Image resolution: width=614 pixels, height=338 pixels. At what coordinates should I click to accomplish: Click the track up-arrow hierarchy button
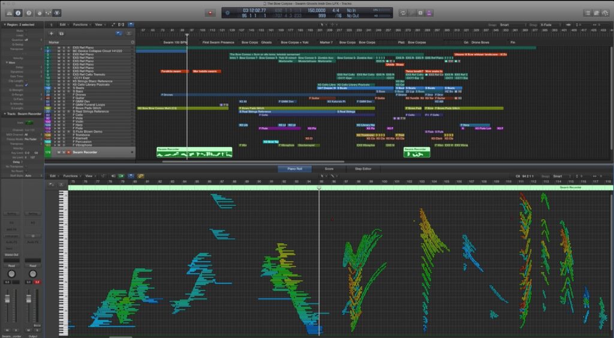pos(51,25)
